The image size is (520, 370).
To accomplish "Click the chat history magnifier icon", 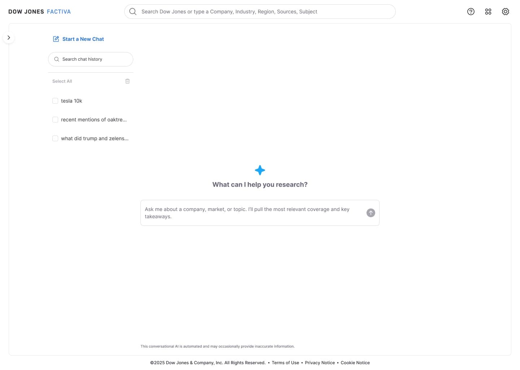I will 57,59.
